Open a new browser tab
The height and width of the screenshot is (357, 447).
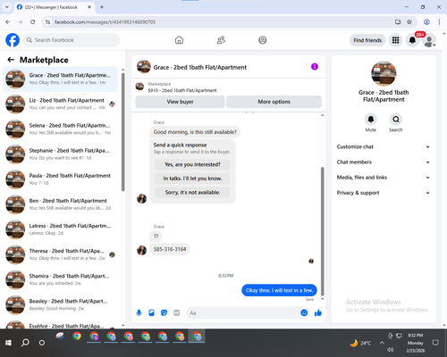click(x=102, y=7)
